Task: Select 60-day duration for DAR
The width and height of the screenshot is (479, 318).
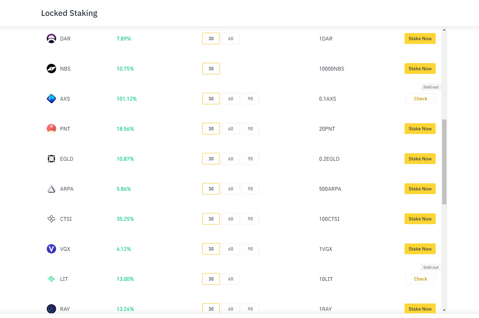Action: 231,38
